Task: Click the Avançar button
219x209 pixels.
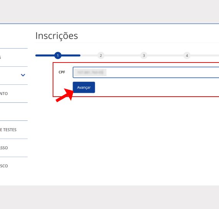Action: pos(84,87)
